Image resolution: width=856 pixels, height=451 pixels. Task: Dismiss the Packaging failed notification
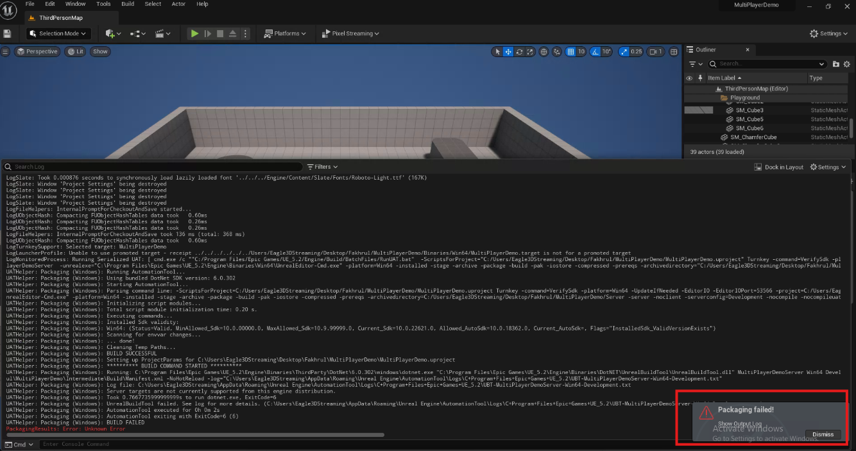pyautogui.click(x=823, y=434)
